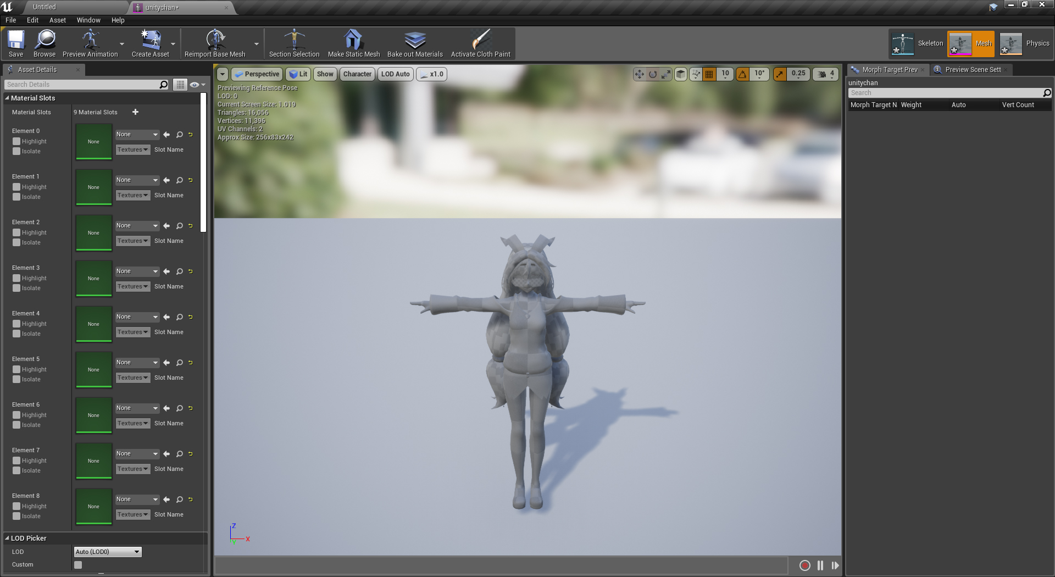Toggle scale snapping icon
Viewport: 1055px width, 577px height.
[780, 74]
